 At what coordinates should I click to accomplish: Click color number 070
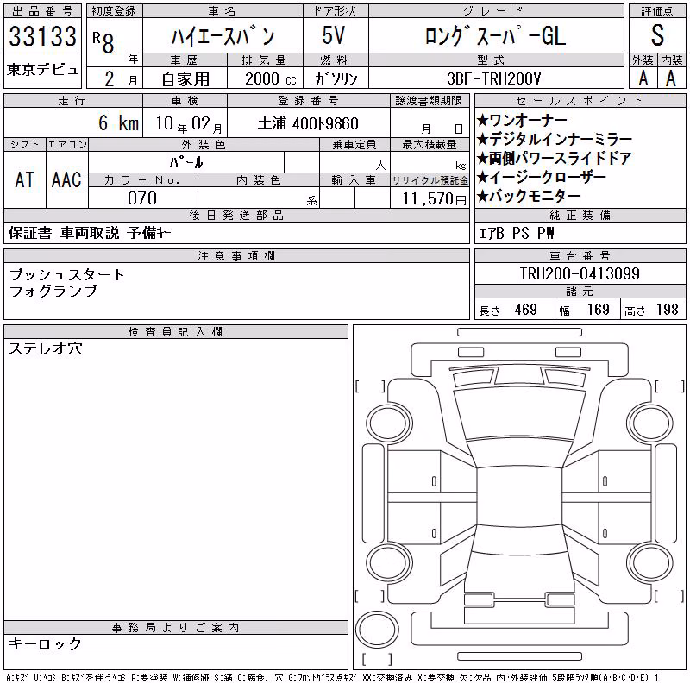coord(142,198)
